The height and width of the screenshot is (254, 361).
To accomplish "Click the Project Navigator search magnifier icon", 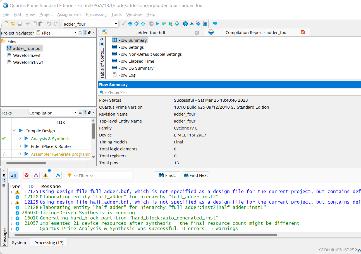I will pos(80,33).
